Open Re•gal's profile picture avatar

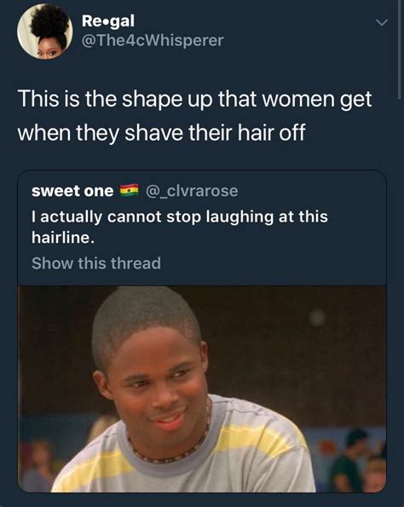pos(45,32)
